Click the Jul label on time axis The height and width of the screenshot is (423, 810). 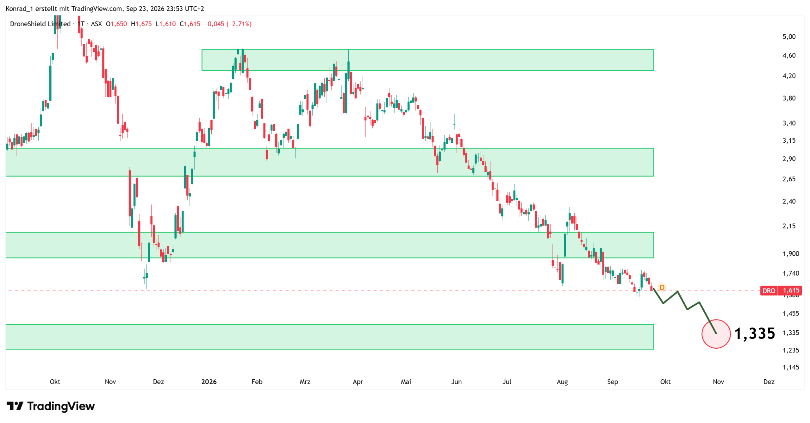pos(507,382)
